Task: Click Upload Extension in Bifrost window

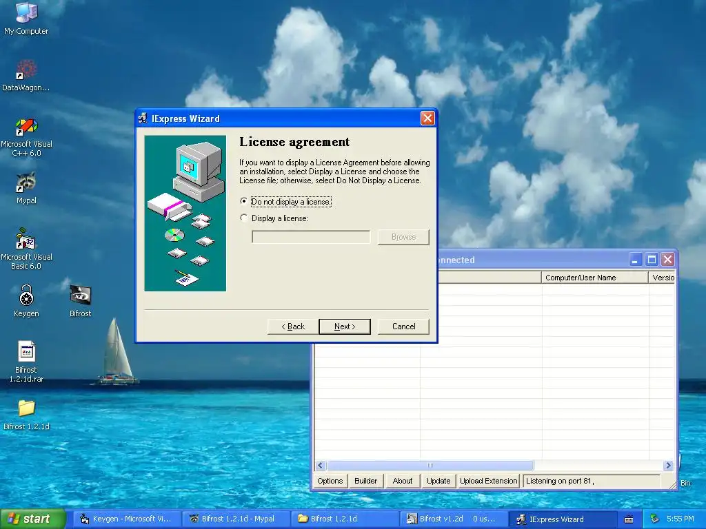Action: (489, 481)
